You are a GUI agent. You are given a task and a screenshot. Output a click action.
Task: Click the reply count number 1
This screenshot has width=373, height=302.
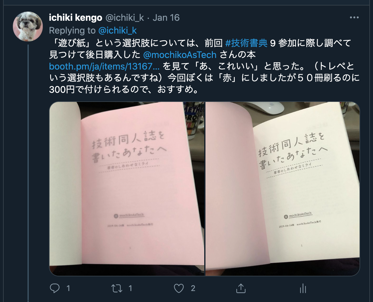(x=68, y=288)
